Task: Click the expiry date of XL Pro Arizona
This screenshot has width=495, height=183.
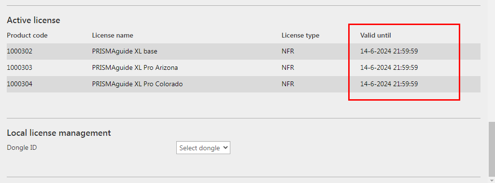Action: pyautogui.click(x=389, y=68)
